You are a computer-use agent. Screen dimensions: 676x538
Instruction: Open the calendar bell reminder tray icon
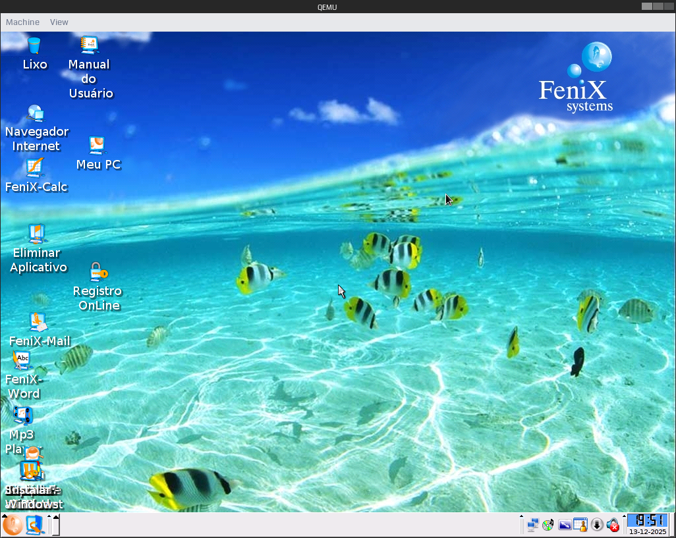tap(580, 525)
